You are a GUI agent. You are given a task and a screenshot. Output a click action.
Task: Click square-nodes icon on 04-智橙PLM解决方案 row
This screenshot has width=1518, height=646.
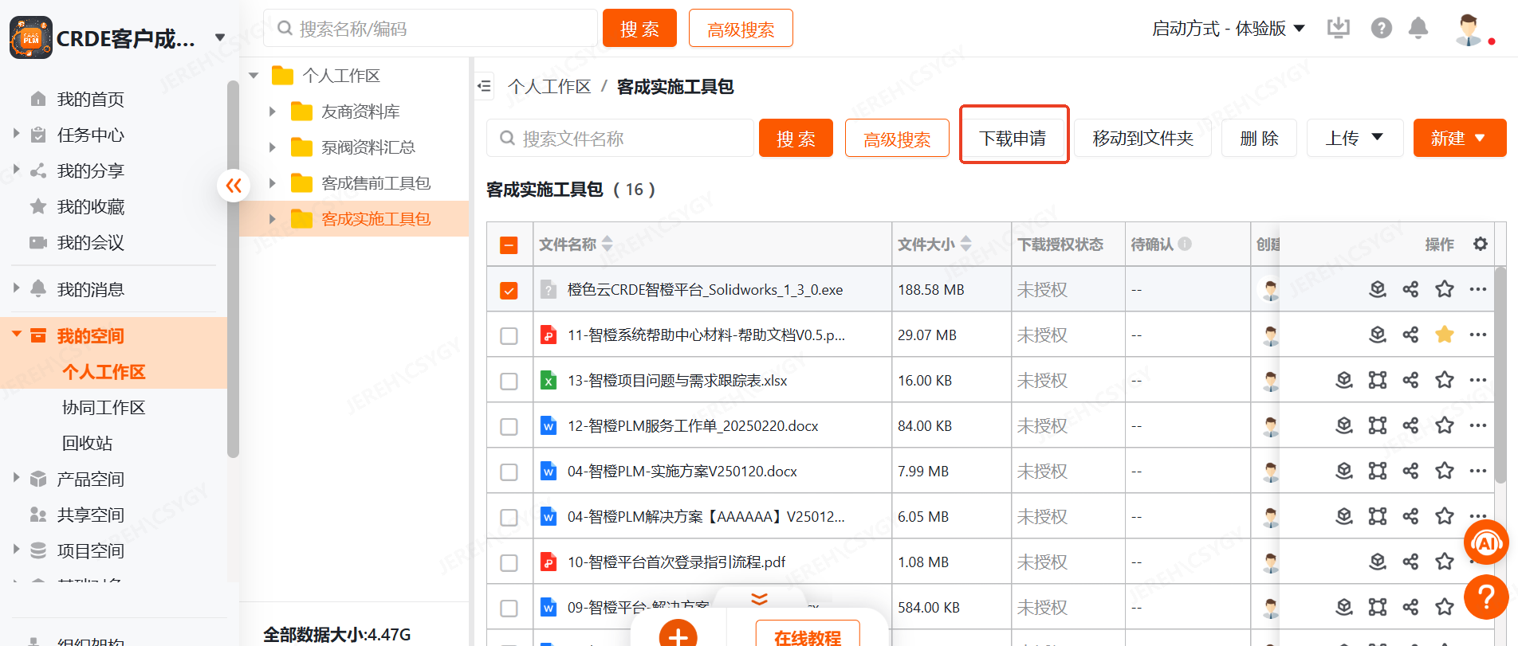1377,516
